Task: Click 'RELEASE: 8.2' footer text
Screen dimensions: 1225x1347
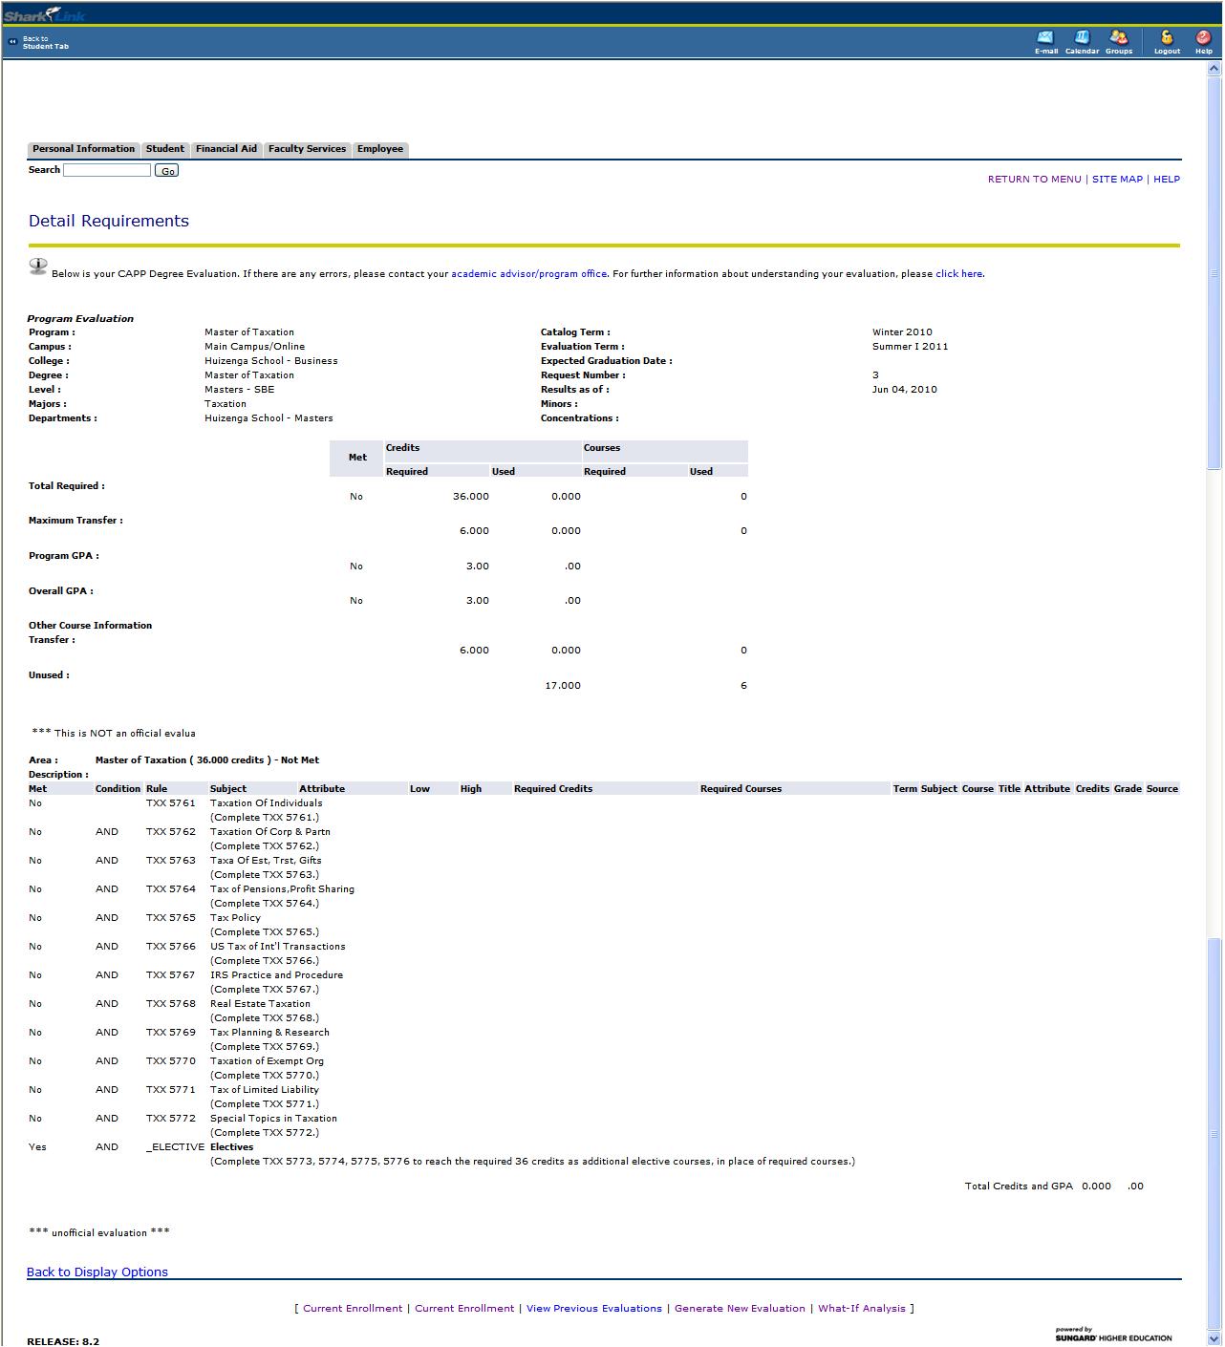Action: 63,1341
